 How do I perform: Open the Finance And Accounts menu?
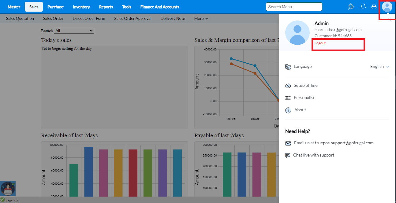click(159, 7)
